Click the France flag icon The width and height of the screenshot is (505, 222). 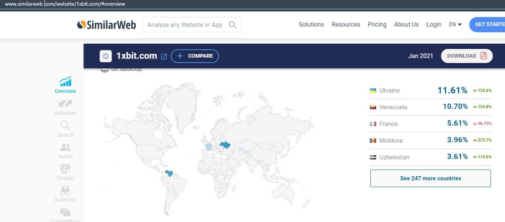point(373,124)
